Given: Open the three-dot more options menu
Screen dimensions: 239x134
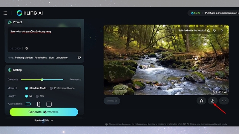Looking at the screenshot, I should (224, 101).
